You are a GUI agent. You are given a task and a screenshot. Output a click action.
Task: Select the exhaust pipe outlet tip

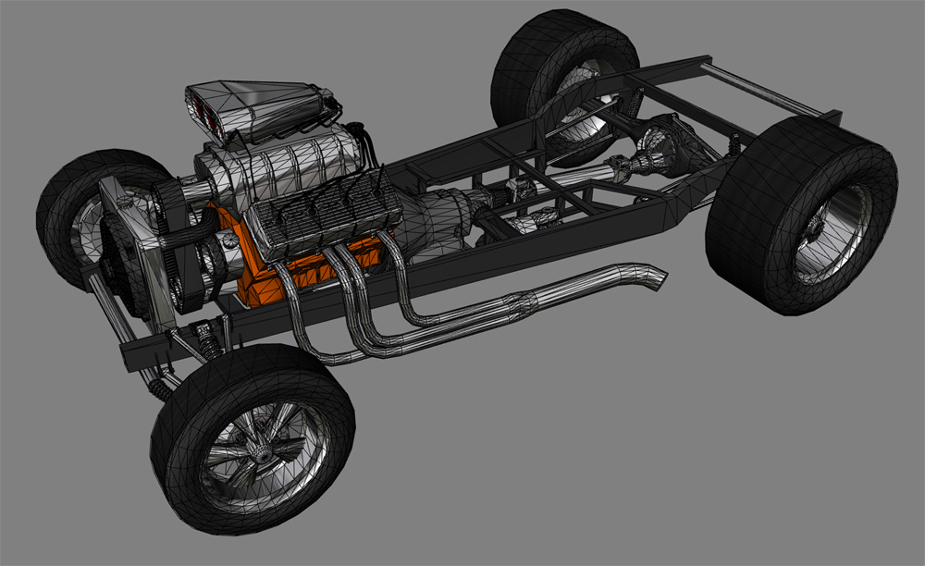655,277
